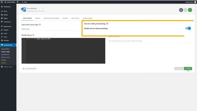
Task: Click the wpDataTables plugin logo
Action: [x=23, y=10]
